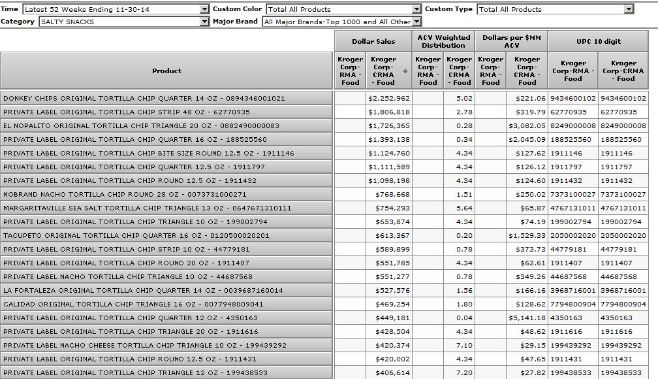Select the Donkey Chips Original Tortilla Chip row
658x379 pixels.
(166, 99)
